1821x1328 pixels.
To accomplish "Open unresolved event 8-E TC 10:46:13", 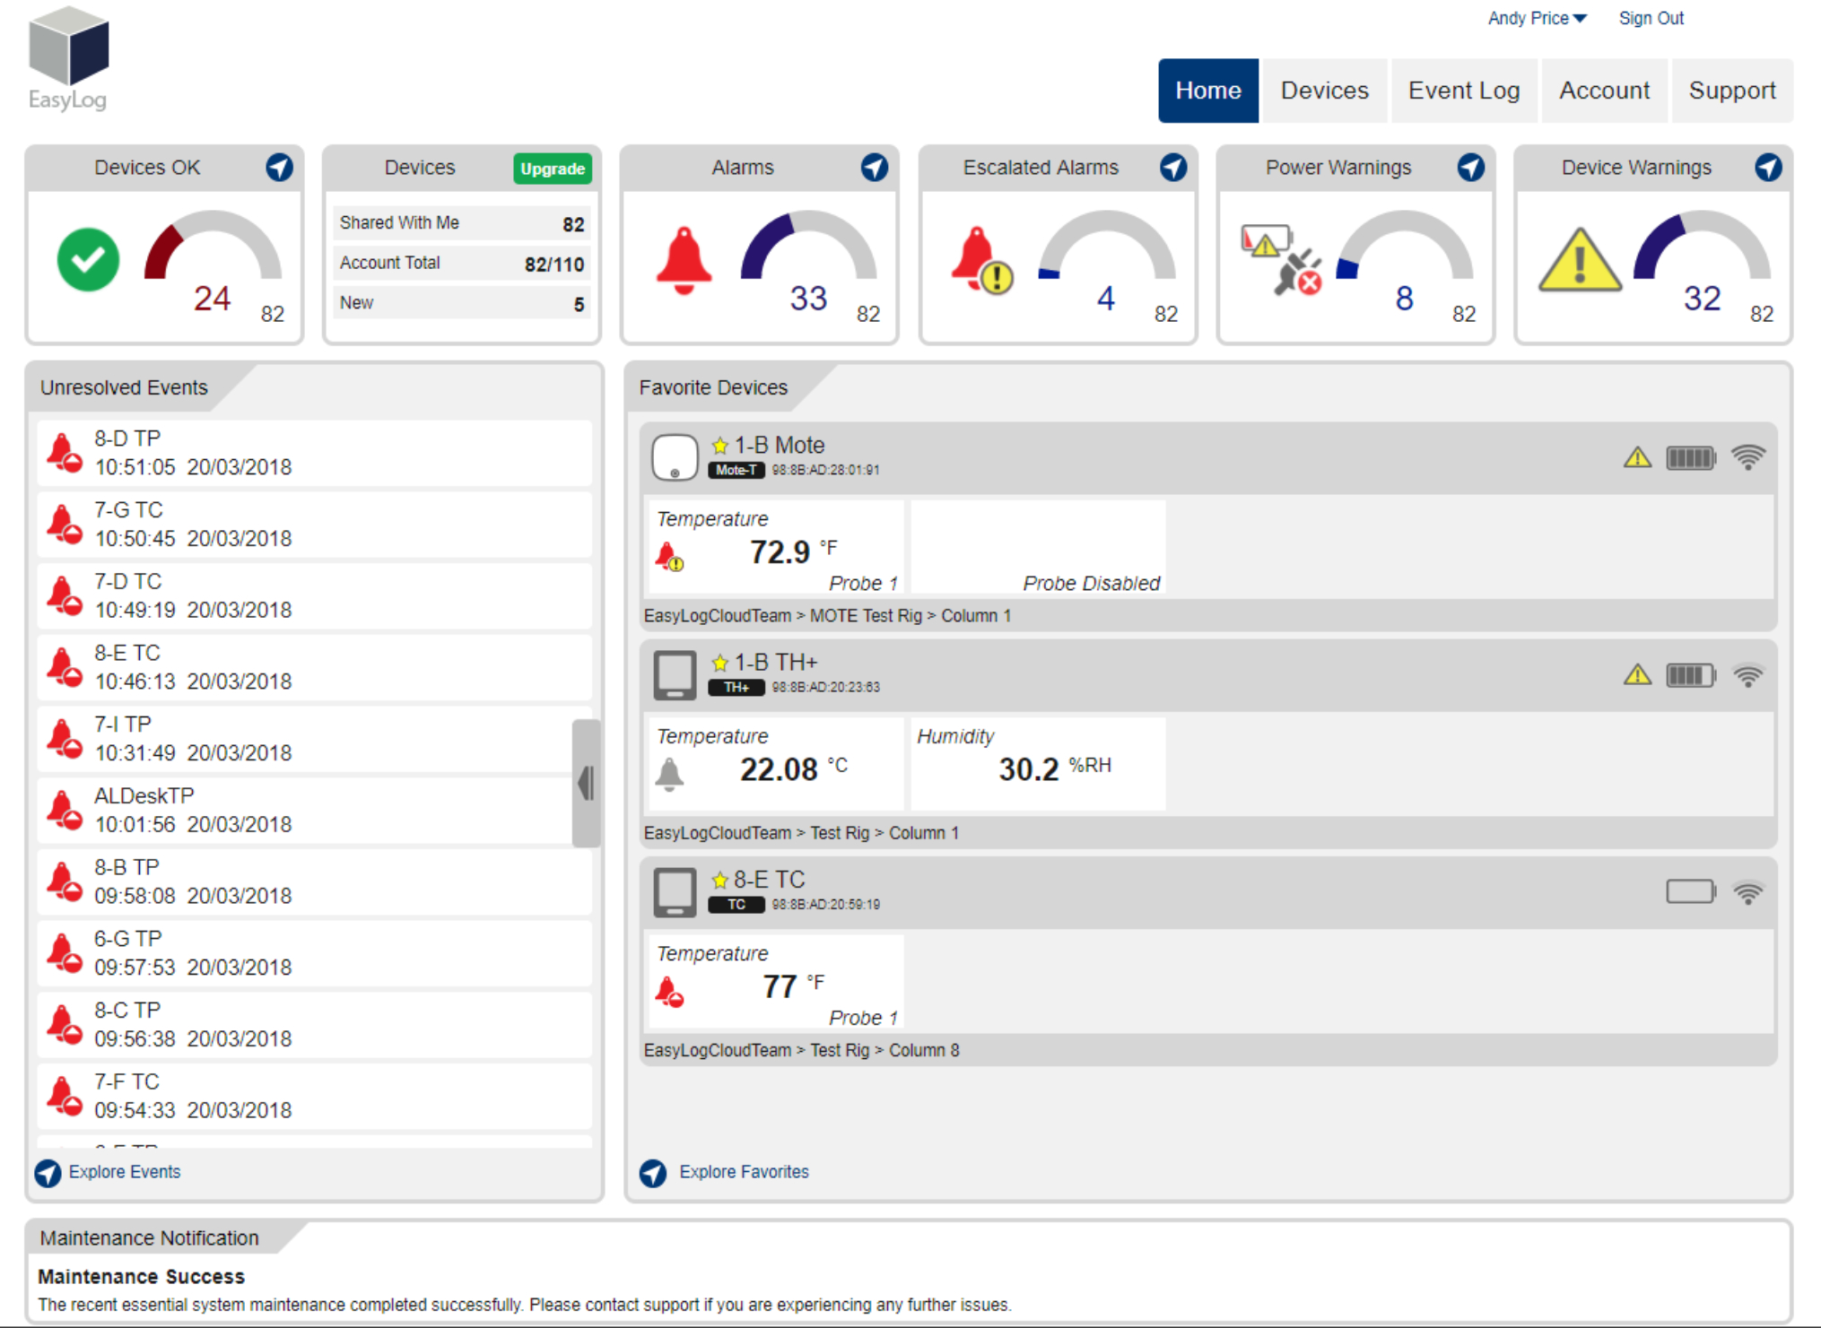I will (x=315, y=667).
